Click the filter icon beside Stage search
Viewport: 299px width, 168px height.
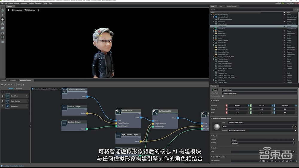click(295, 10)
